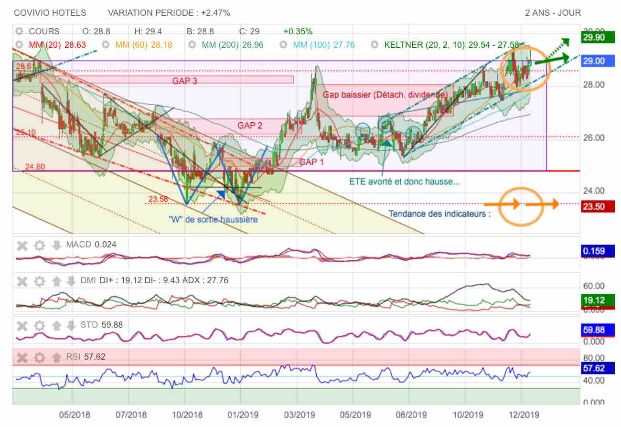Click the ETE avorté annotation text

(x=405, y=181)
